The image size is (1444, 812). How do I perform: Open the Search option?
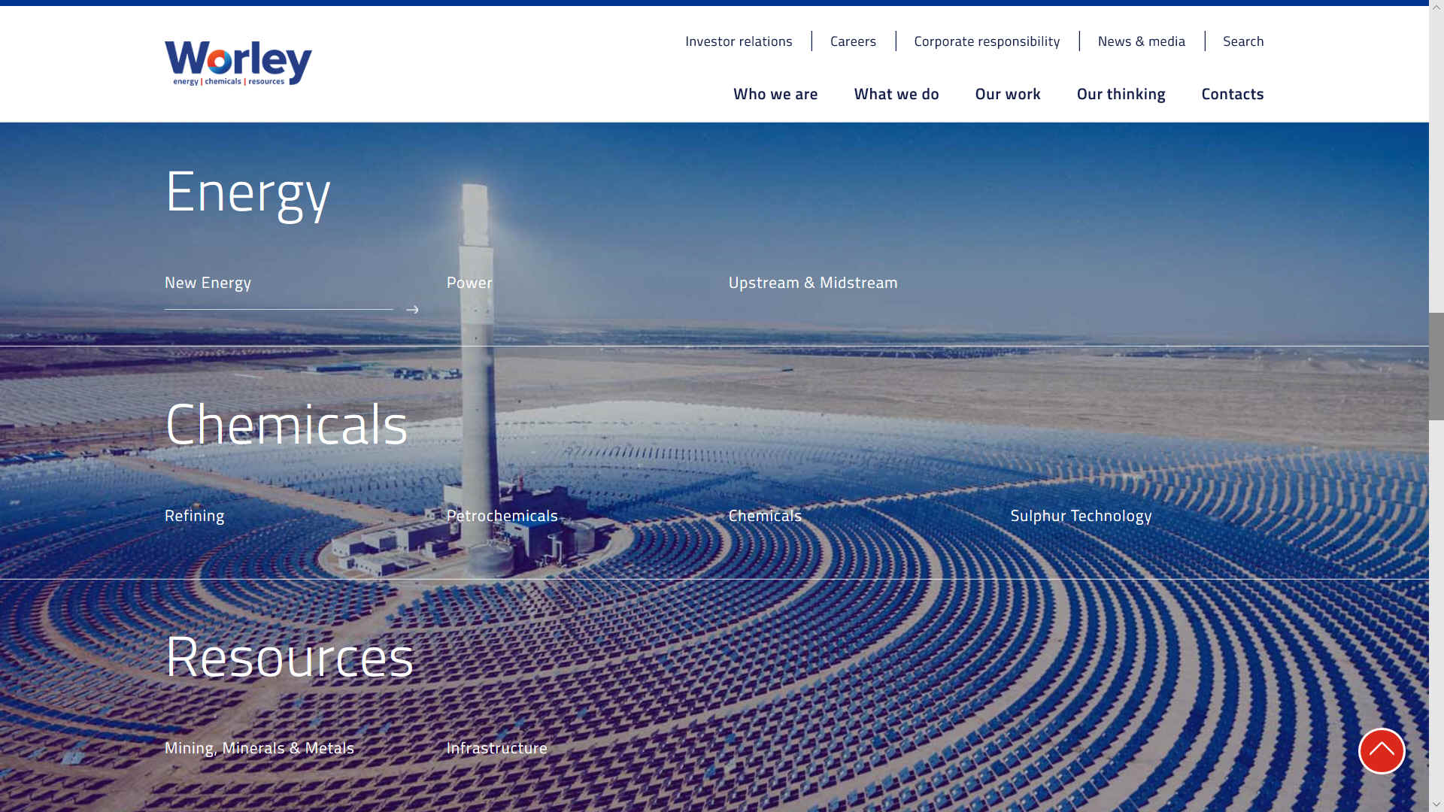[x=1243, y=41]
